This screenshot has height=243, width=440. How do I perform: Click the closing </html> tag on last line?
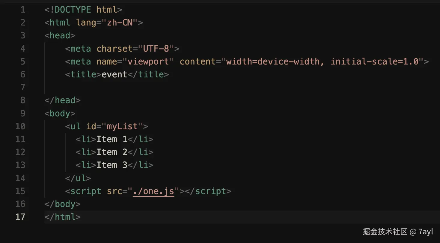tap(62, 217)
